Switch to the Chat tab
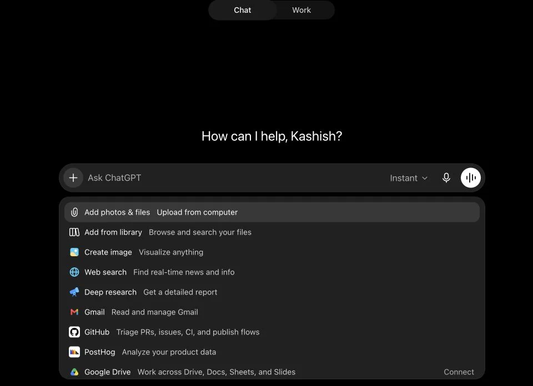 [243, 10]
